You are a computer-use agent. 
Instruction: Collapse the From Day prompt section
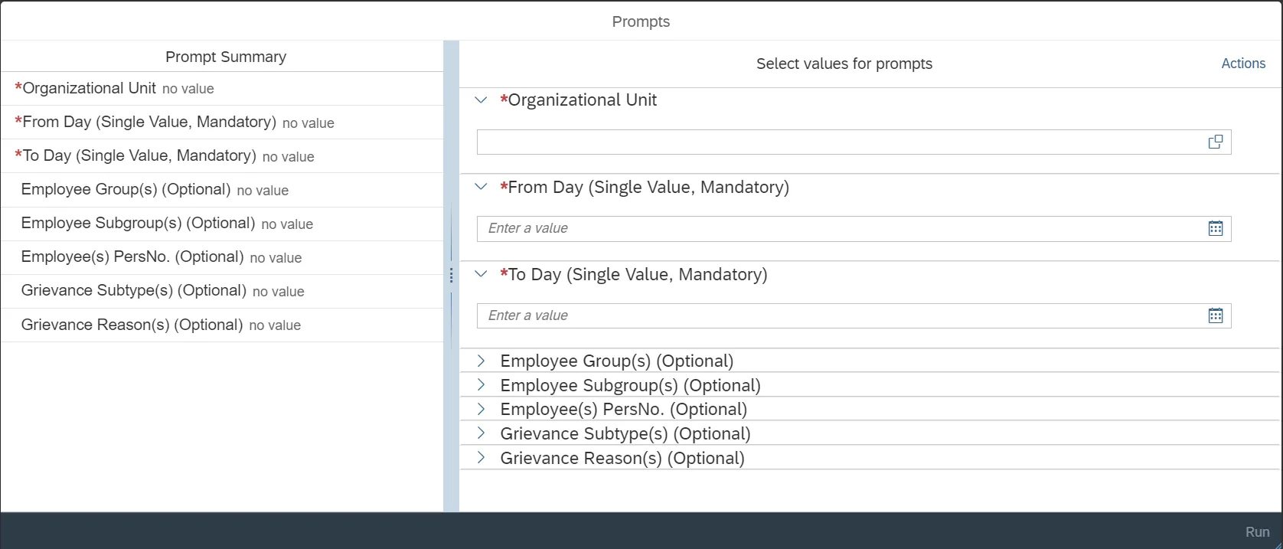(x=481, y=187)
